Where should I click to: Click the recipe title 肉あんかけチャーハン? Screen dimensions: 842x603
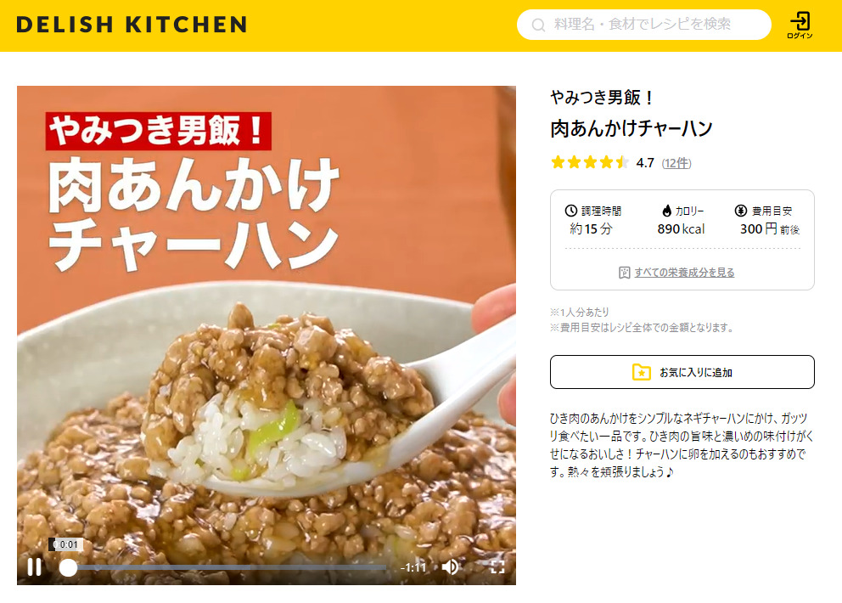click(631, 128)
